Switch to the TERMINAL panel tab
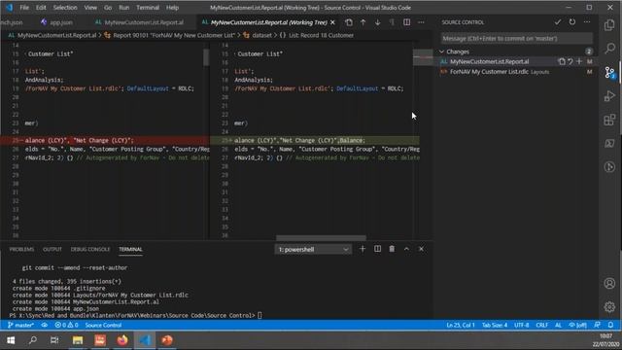 click(x=130, y=249)
